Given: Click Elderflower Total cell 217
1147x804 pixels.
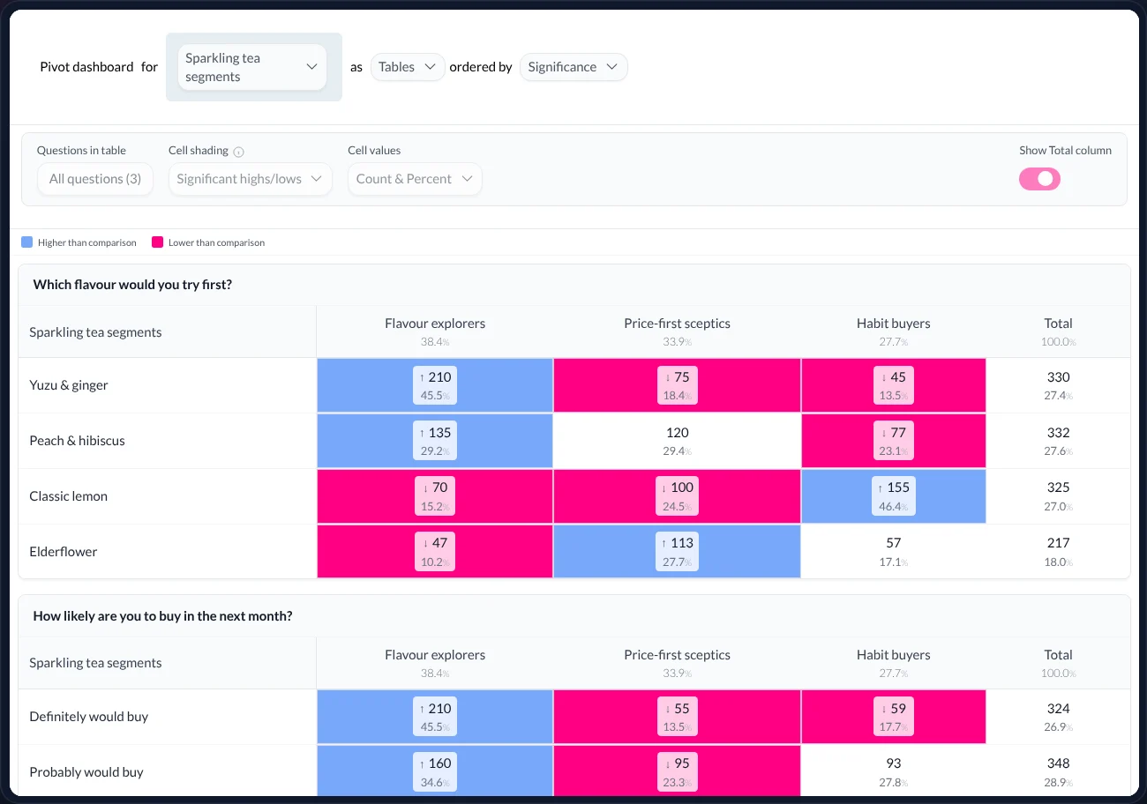Looking at the screenshot, I should click(1058, 552).
